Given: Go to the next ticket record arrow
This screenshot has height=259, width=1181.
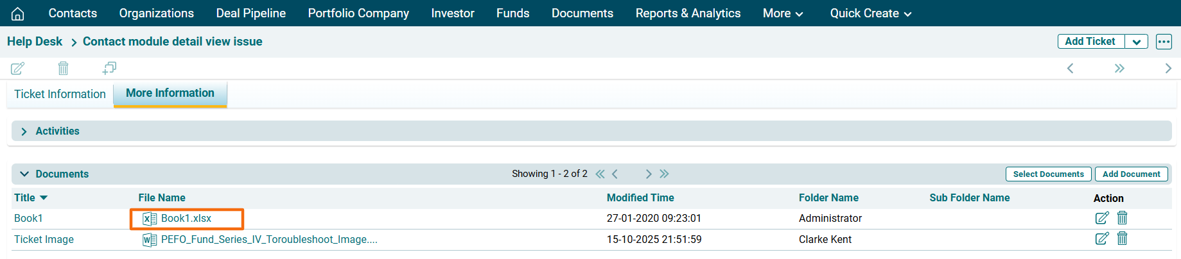Looking at the screenshot, I should tap(1168, 69).
